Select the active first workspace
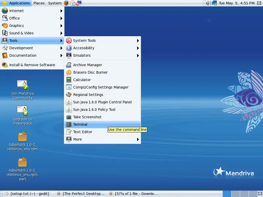263x197 pixels. pyautogui.click(x=227, y=194)
